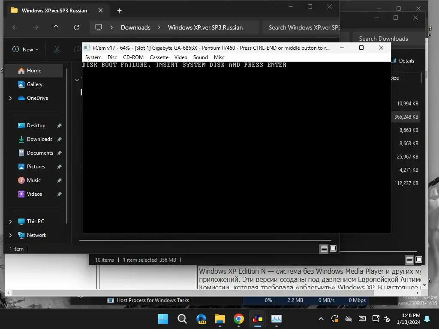This screenshot has width=439, height=329.
Task: Go forward in Explorer navigation
Action: (36, 27)
